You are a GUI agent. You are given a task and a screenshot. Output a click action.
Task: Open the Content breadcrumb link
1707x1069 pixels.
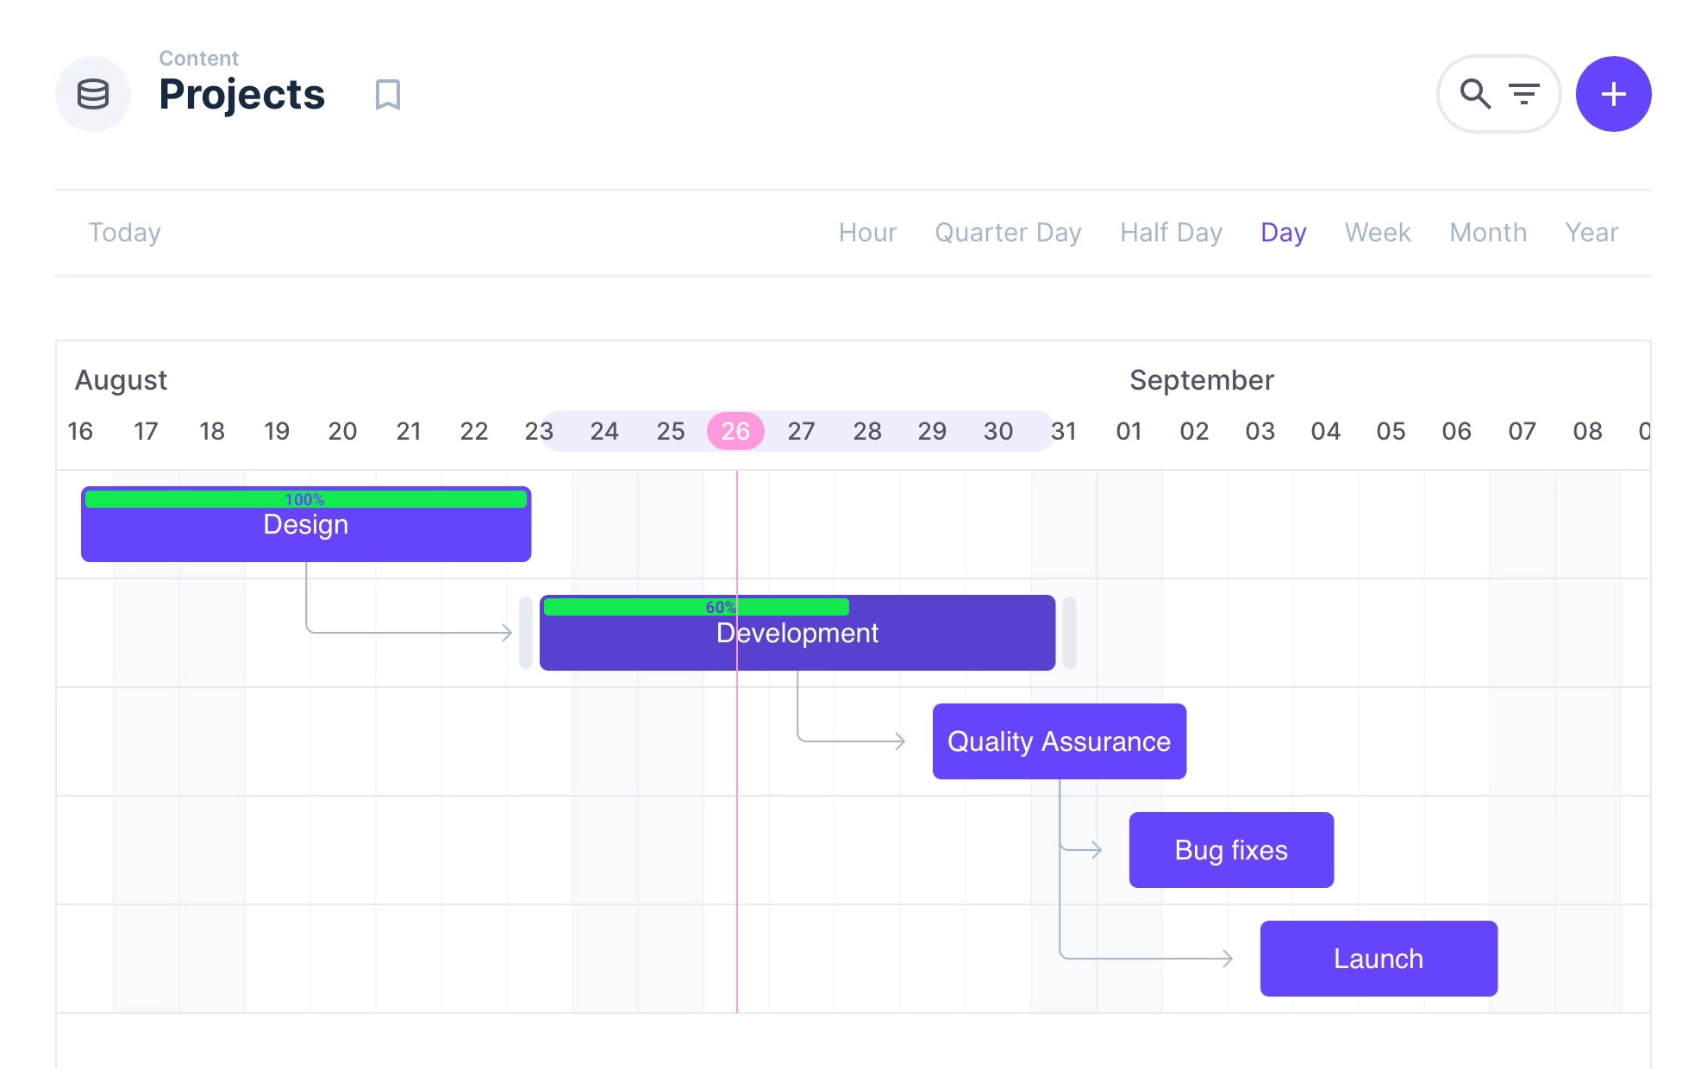click(x=198, y=59)
